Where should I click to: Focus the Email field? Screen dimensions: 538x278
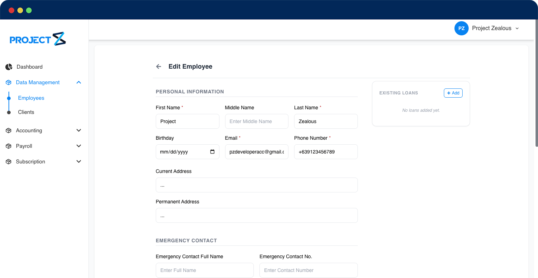(257, 152)
